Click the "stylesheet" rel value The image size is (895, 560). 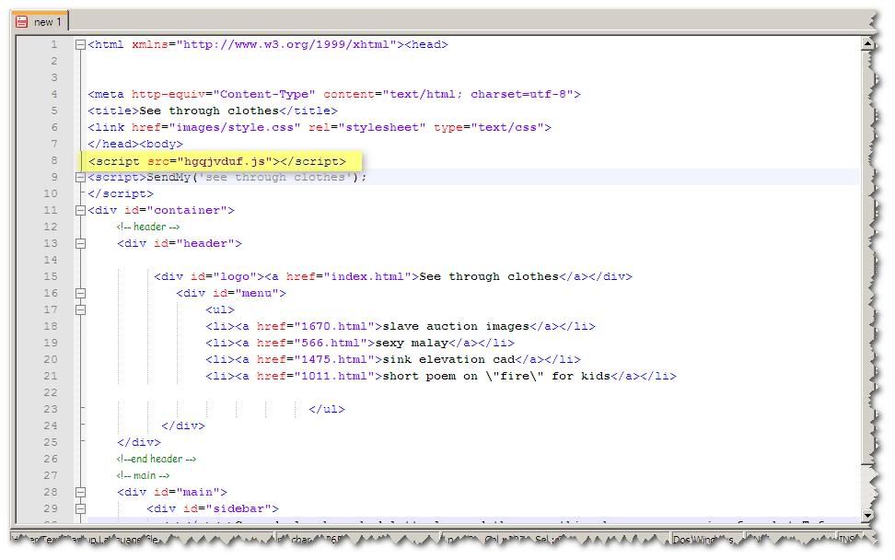[x=382, y=127]
